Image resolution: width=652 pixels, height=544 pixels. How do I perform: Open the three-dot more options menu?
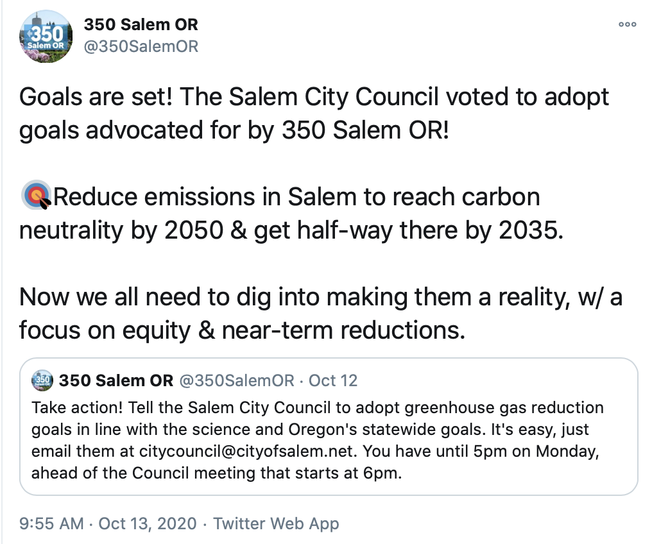[x=627, y=24]
